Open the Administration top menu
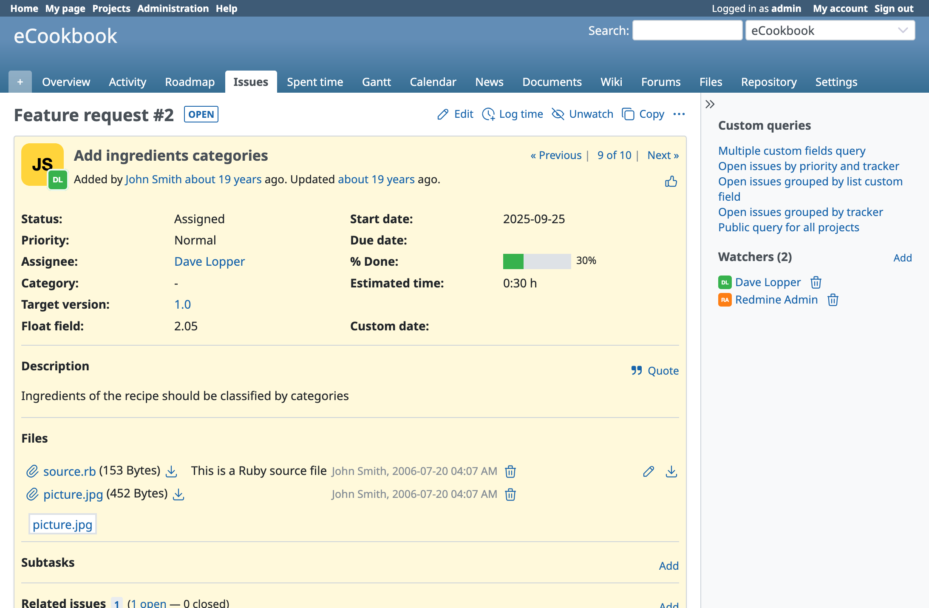929x608 pixels. click(x=173, y=9)
